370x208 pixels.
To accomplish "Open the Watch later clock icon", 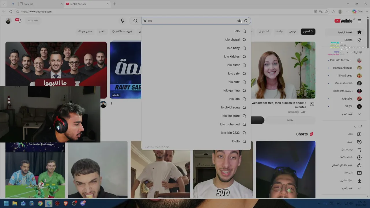I will click(359, 157).
